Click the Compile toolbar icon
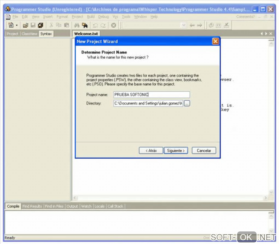This screenshot has width=279, height=244. [x=211, y=25]
